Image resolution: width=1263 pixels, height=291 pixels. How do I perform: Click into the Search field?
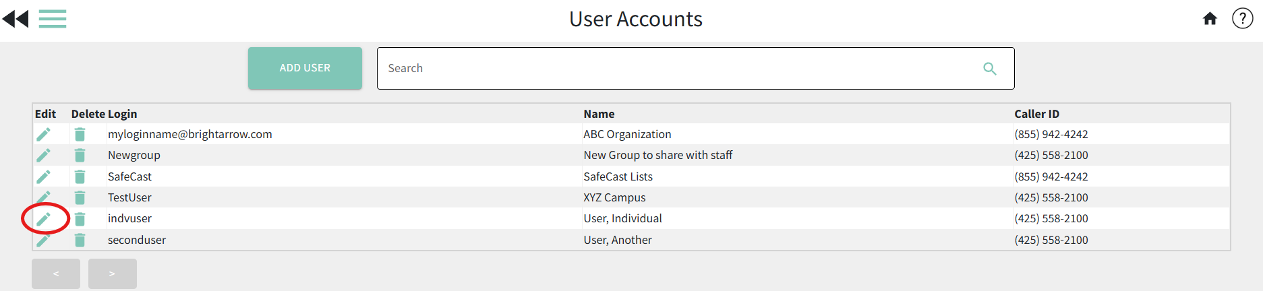click(x=674, y=68)
